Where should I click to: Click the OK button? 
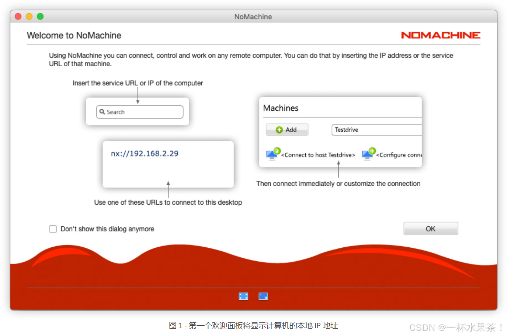[431, 229]
